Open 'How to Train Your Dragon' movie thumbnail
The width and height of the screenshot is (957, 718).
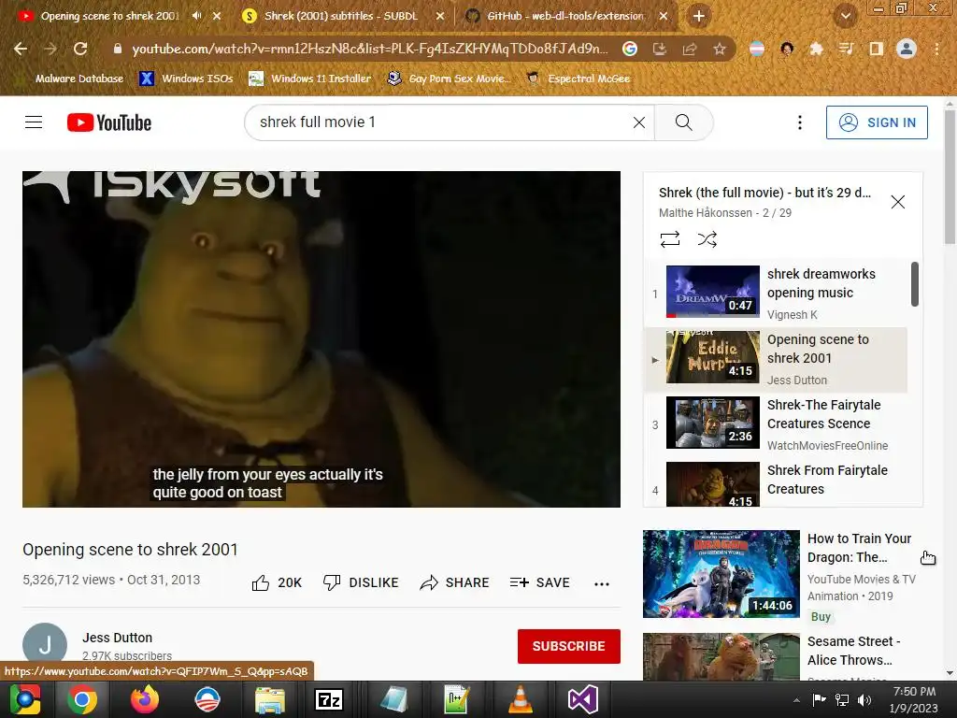(721, 574)
